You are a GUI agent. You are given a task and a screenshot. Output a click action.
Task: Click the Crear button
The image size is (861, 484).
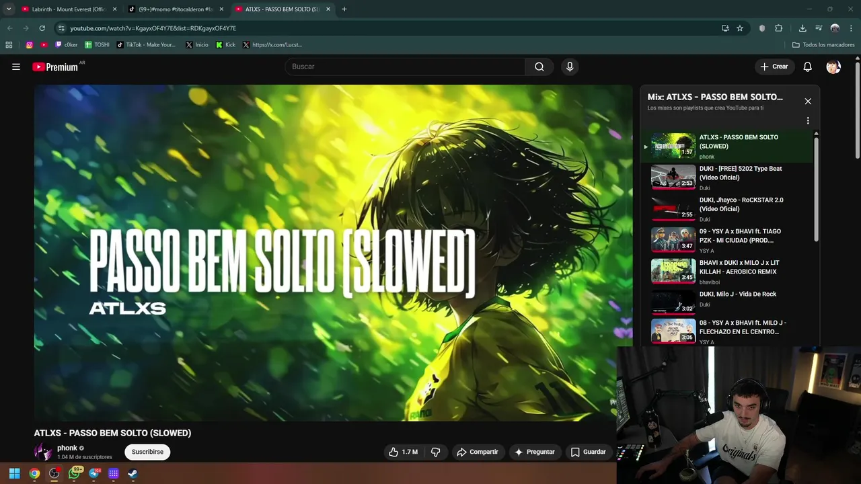(x=774, y=67)
